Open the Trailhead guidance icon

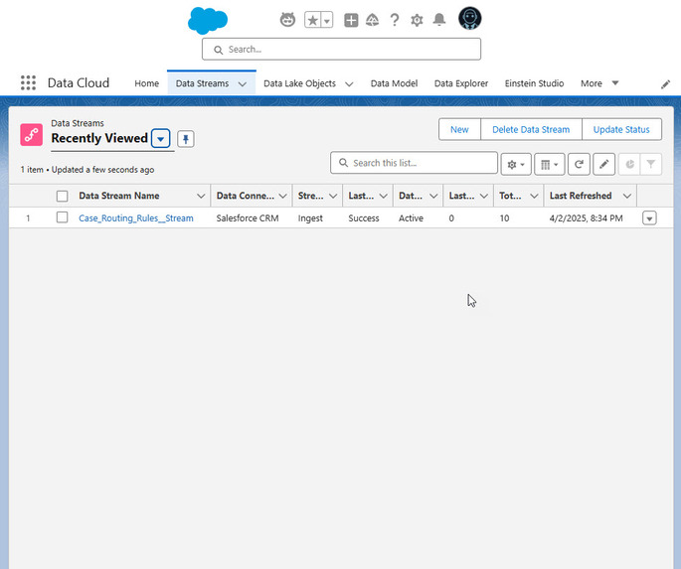pyautogui.click(x=372, y=20)
